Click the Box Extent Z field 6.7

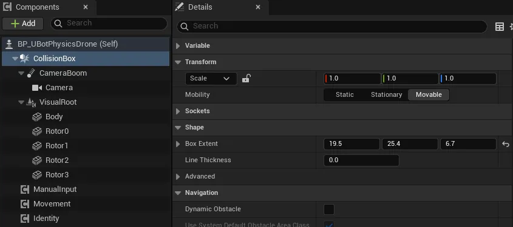point(468,144)
